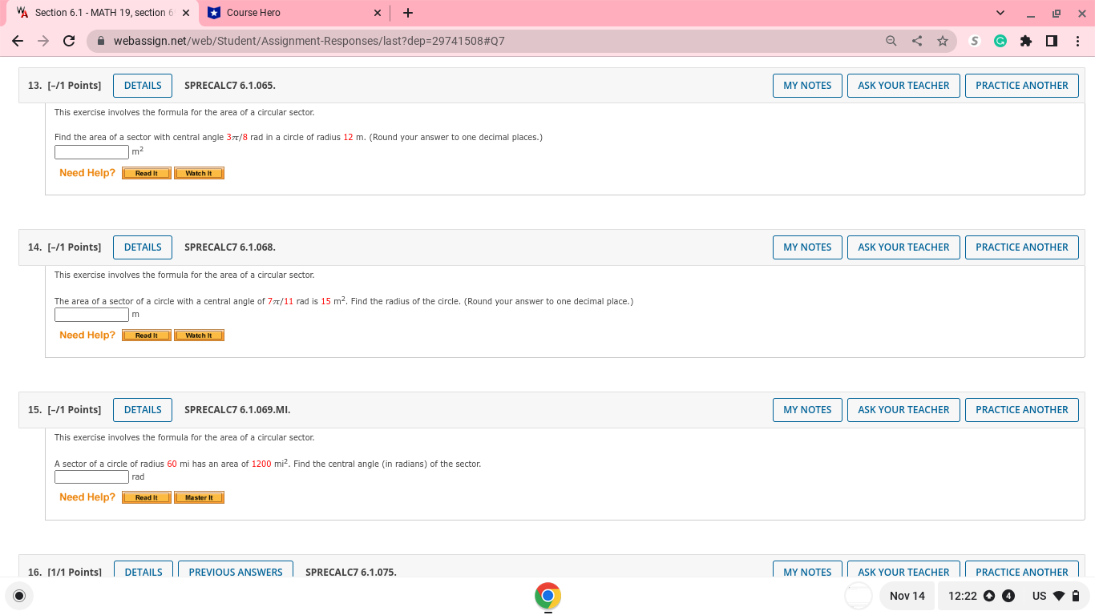The height and width of the screenshot is (615, 1095).
Task: Open zoom magnifier icon in address bar
Action: point(891,41)
